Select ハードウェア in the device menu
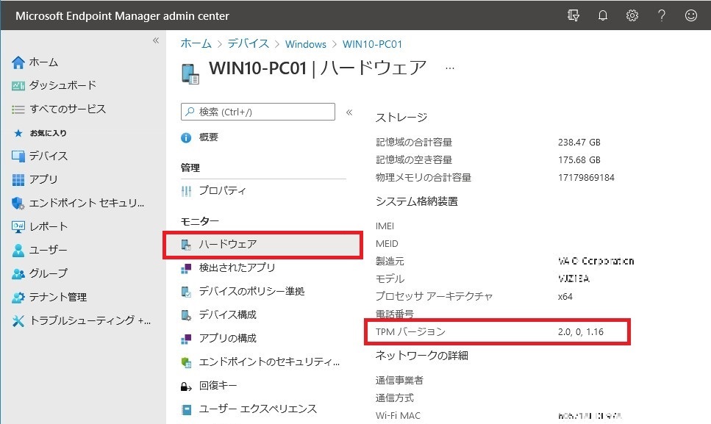This screenshot has width=711, height=424. coord(263,245)
